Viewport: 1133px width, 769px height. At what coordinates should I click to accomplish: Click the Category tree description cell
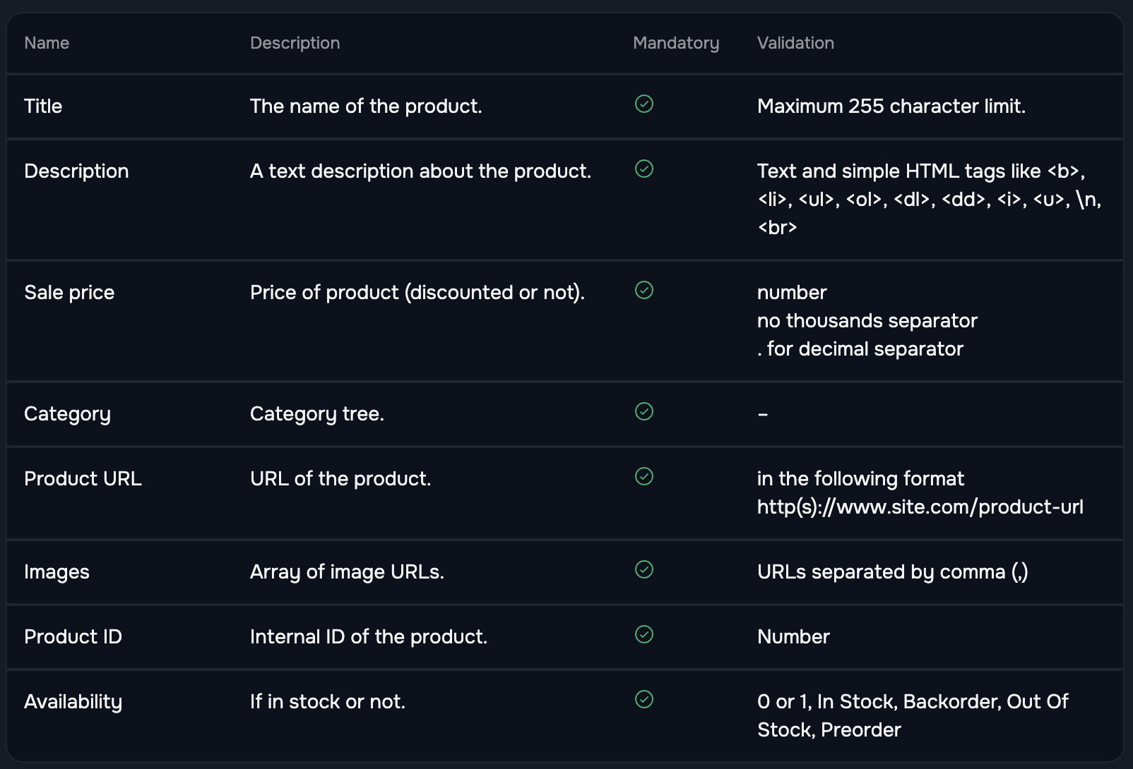(x=317, y=413)
